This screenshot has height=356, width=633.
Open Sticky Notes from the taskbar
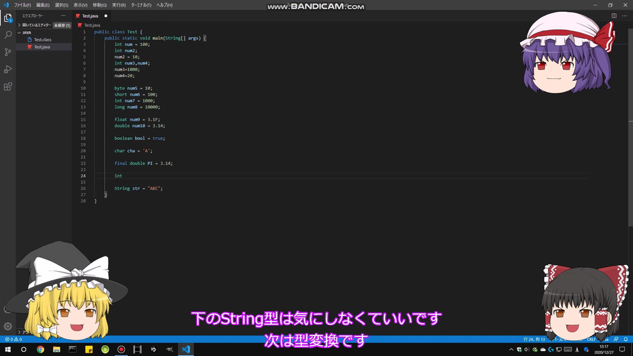point(89,349)
